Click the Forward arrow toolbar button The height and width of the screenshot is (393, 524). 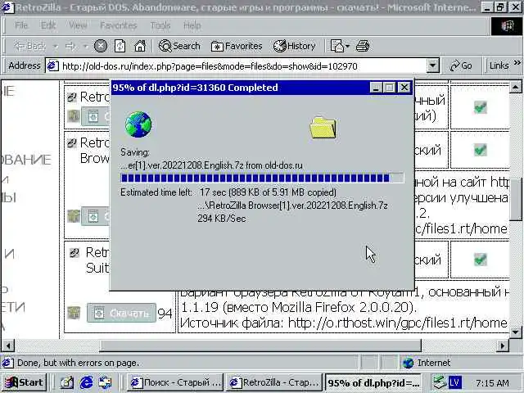pos(70,46)
